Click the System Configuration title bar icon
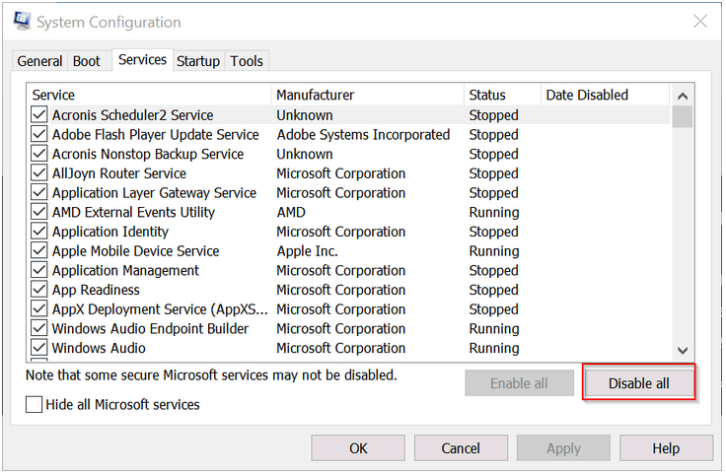 coord(22,21)
